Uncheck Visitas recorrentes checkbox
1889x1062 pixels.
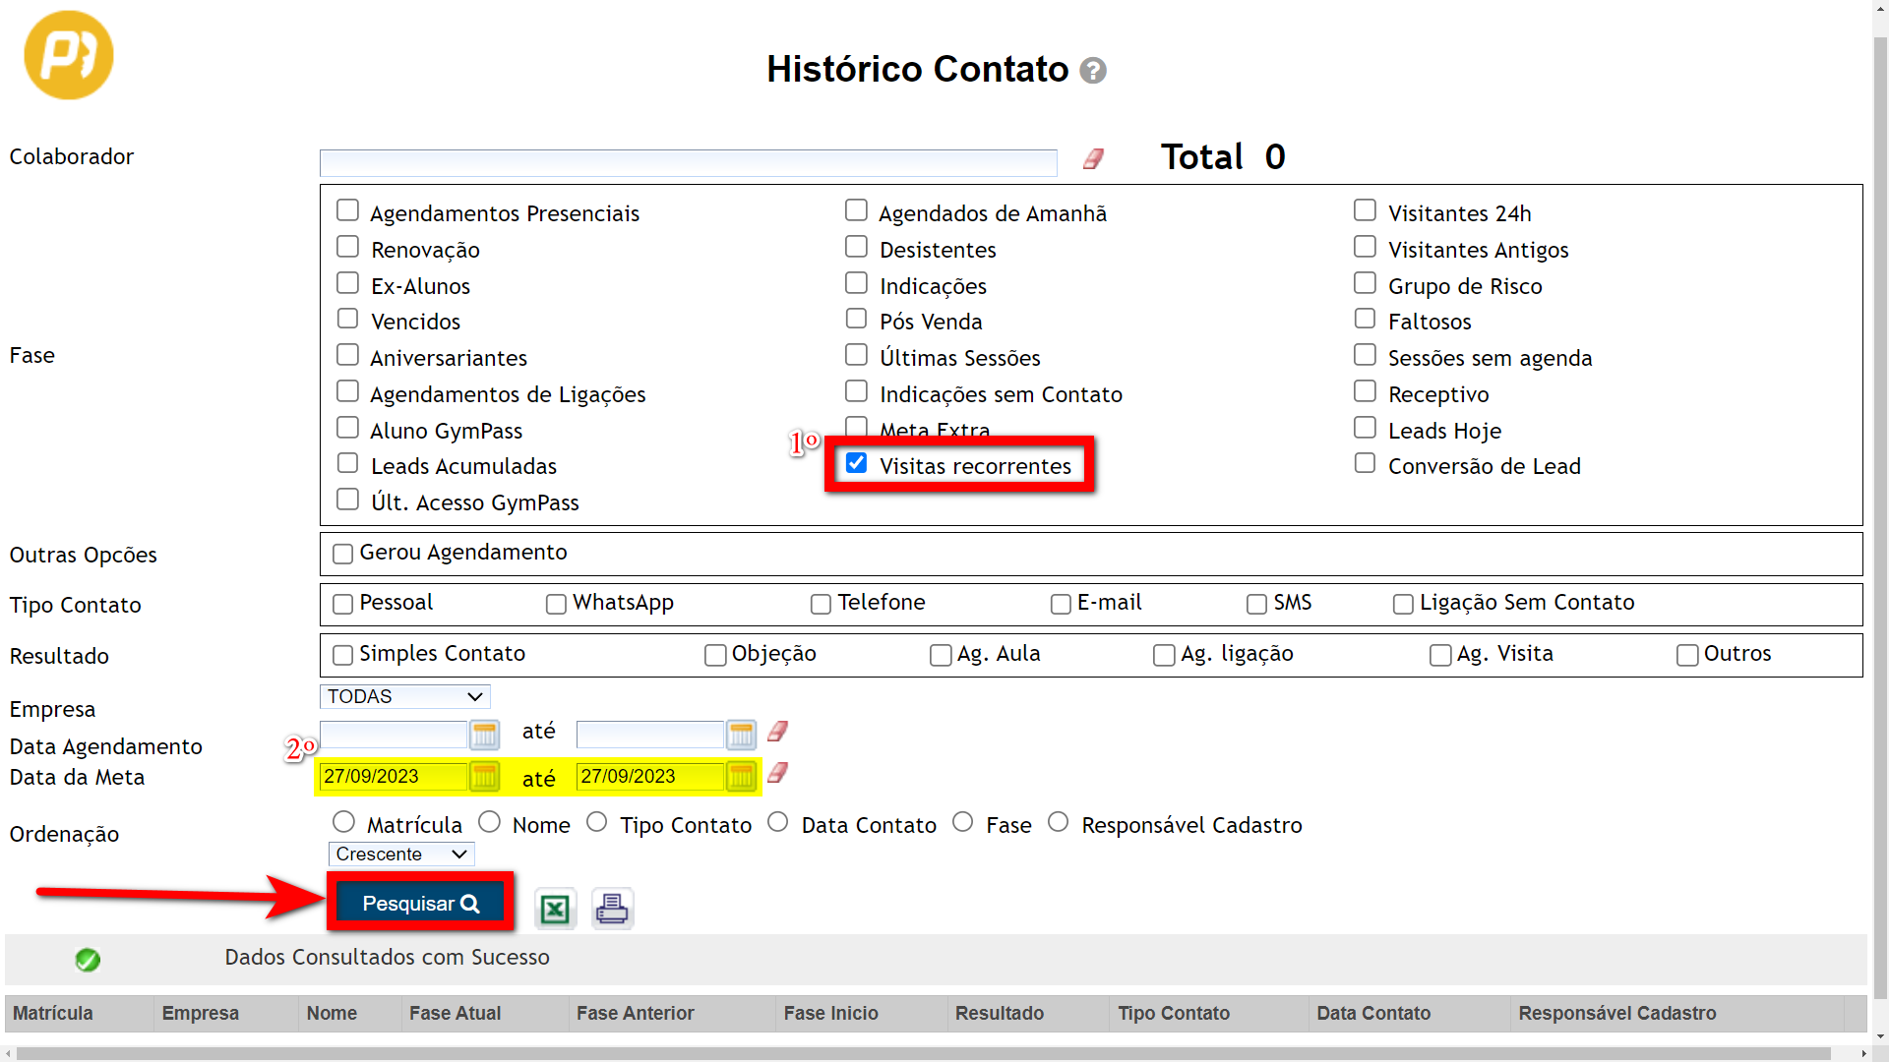pyautogui.click(x=856, y=463)
